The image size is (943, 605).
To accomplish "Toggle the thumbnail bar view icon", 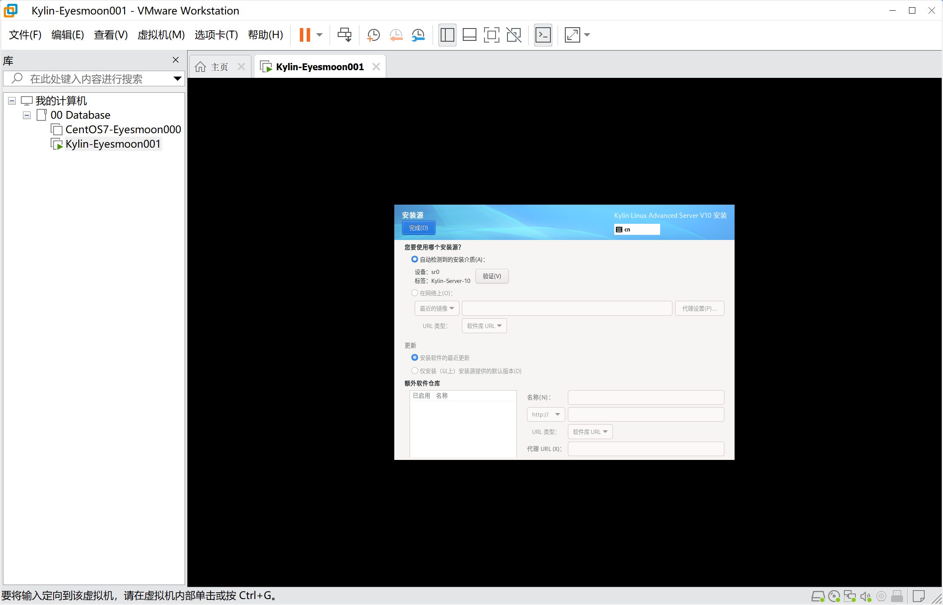I will tap(470, 35).
